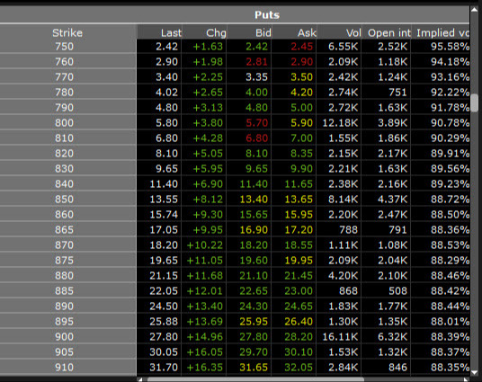Click the 3.50 ask price

click(x=301, y=76)
